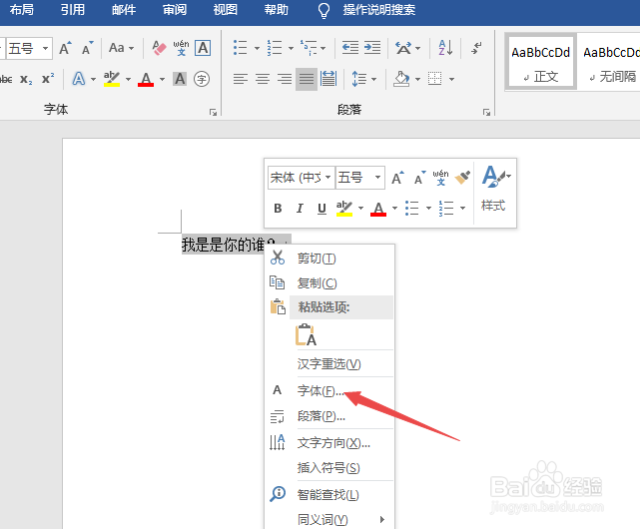Open the paragraph dialog launcher

pos(486,112)
